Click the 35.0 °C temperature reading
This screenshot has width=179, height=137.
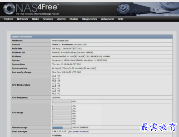(x=56, y=79)
